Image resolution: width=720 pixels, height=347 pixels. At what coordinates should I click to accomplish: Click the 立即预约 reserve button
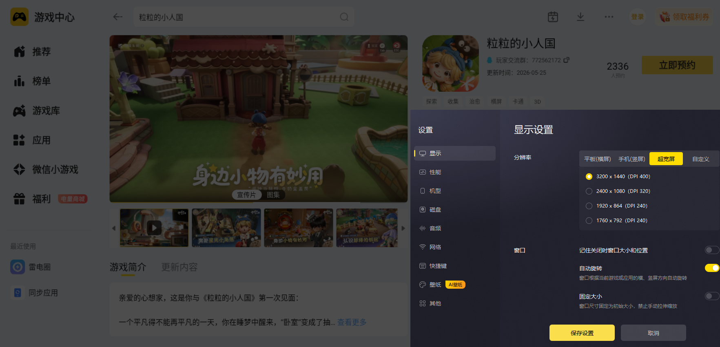tap(677, 65)
